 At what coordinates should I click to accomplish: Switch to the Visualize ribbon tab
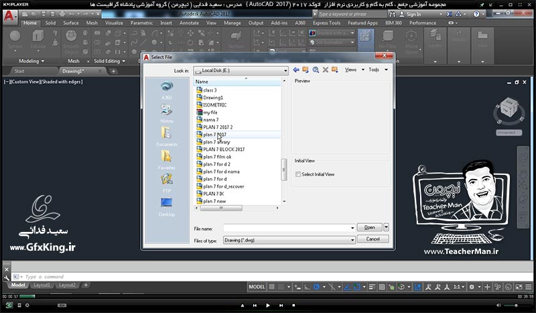(x=114, y=23)
